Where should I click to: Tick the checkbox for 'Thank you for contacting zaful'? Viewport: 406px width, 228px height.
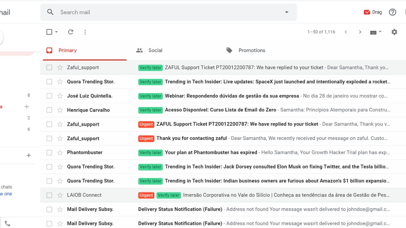pos(49,138)
